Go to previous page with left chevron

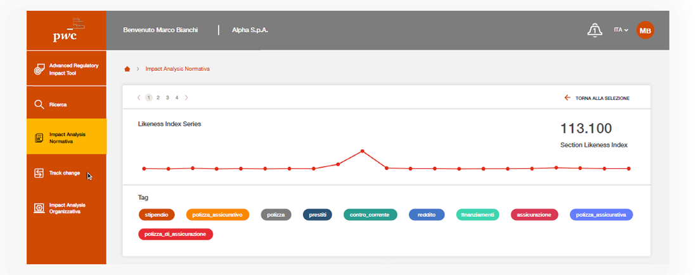pyautogui.click(x=139, y=98)
